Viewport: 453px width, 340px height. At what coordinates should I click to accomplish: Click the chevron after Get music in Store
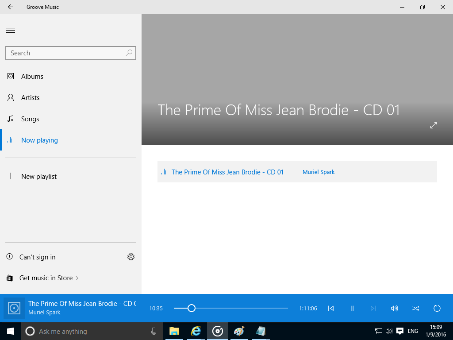coord(77,278)
